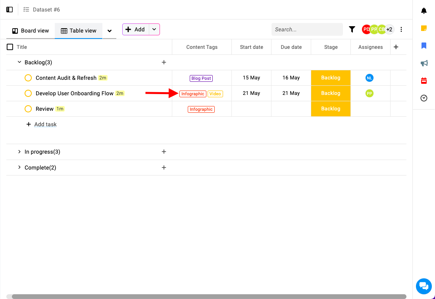
Task: Click the Start date column header
Action: pyautogui.click(x=251, y=47)
